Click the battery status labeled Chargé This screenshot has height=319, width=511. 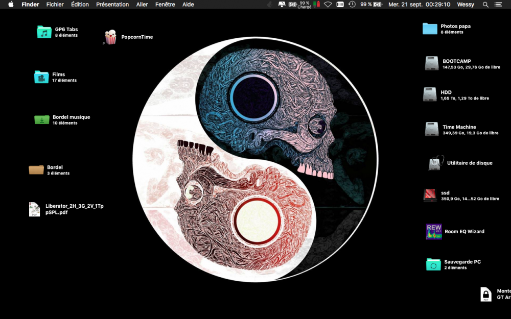coord(300,4)
